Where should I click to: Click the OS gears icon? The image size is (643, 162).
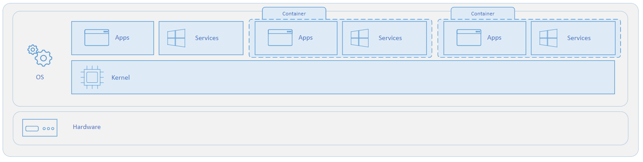(40, 55)
